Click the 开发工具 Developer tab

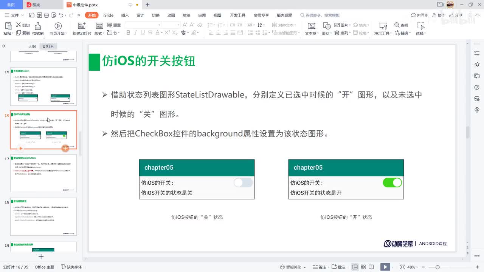[x=237, y=15]
